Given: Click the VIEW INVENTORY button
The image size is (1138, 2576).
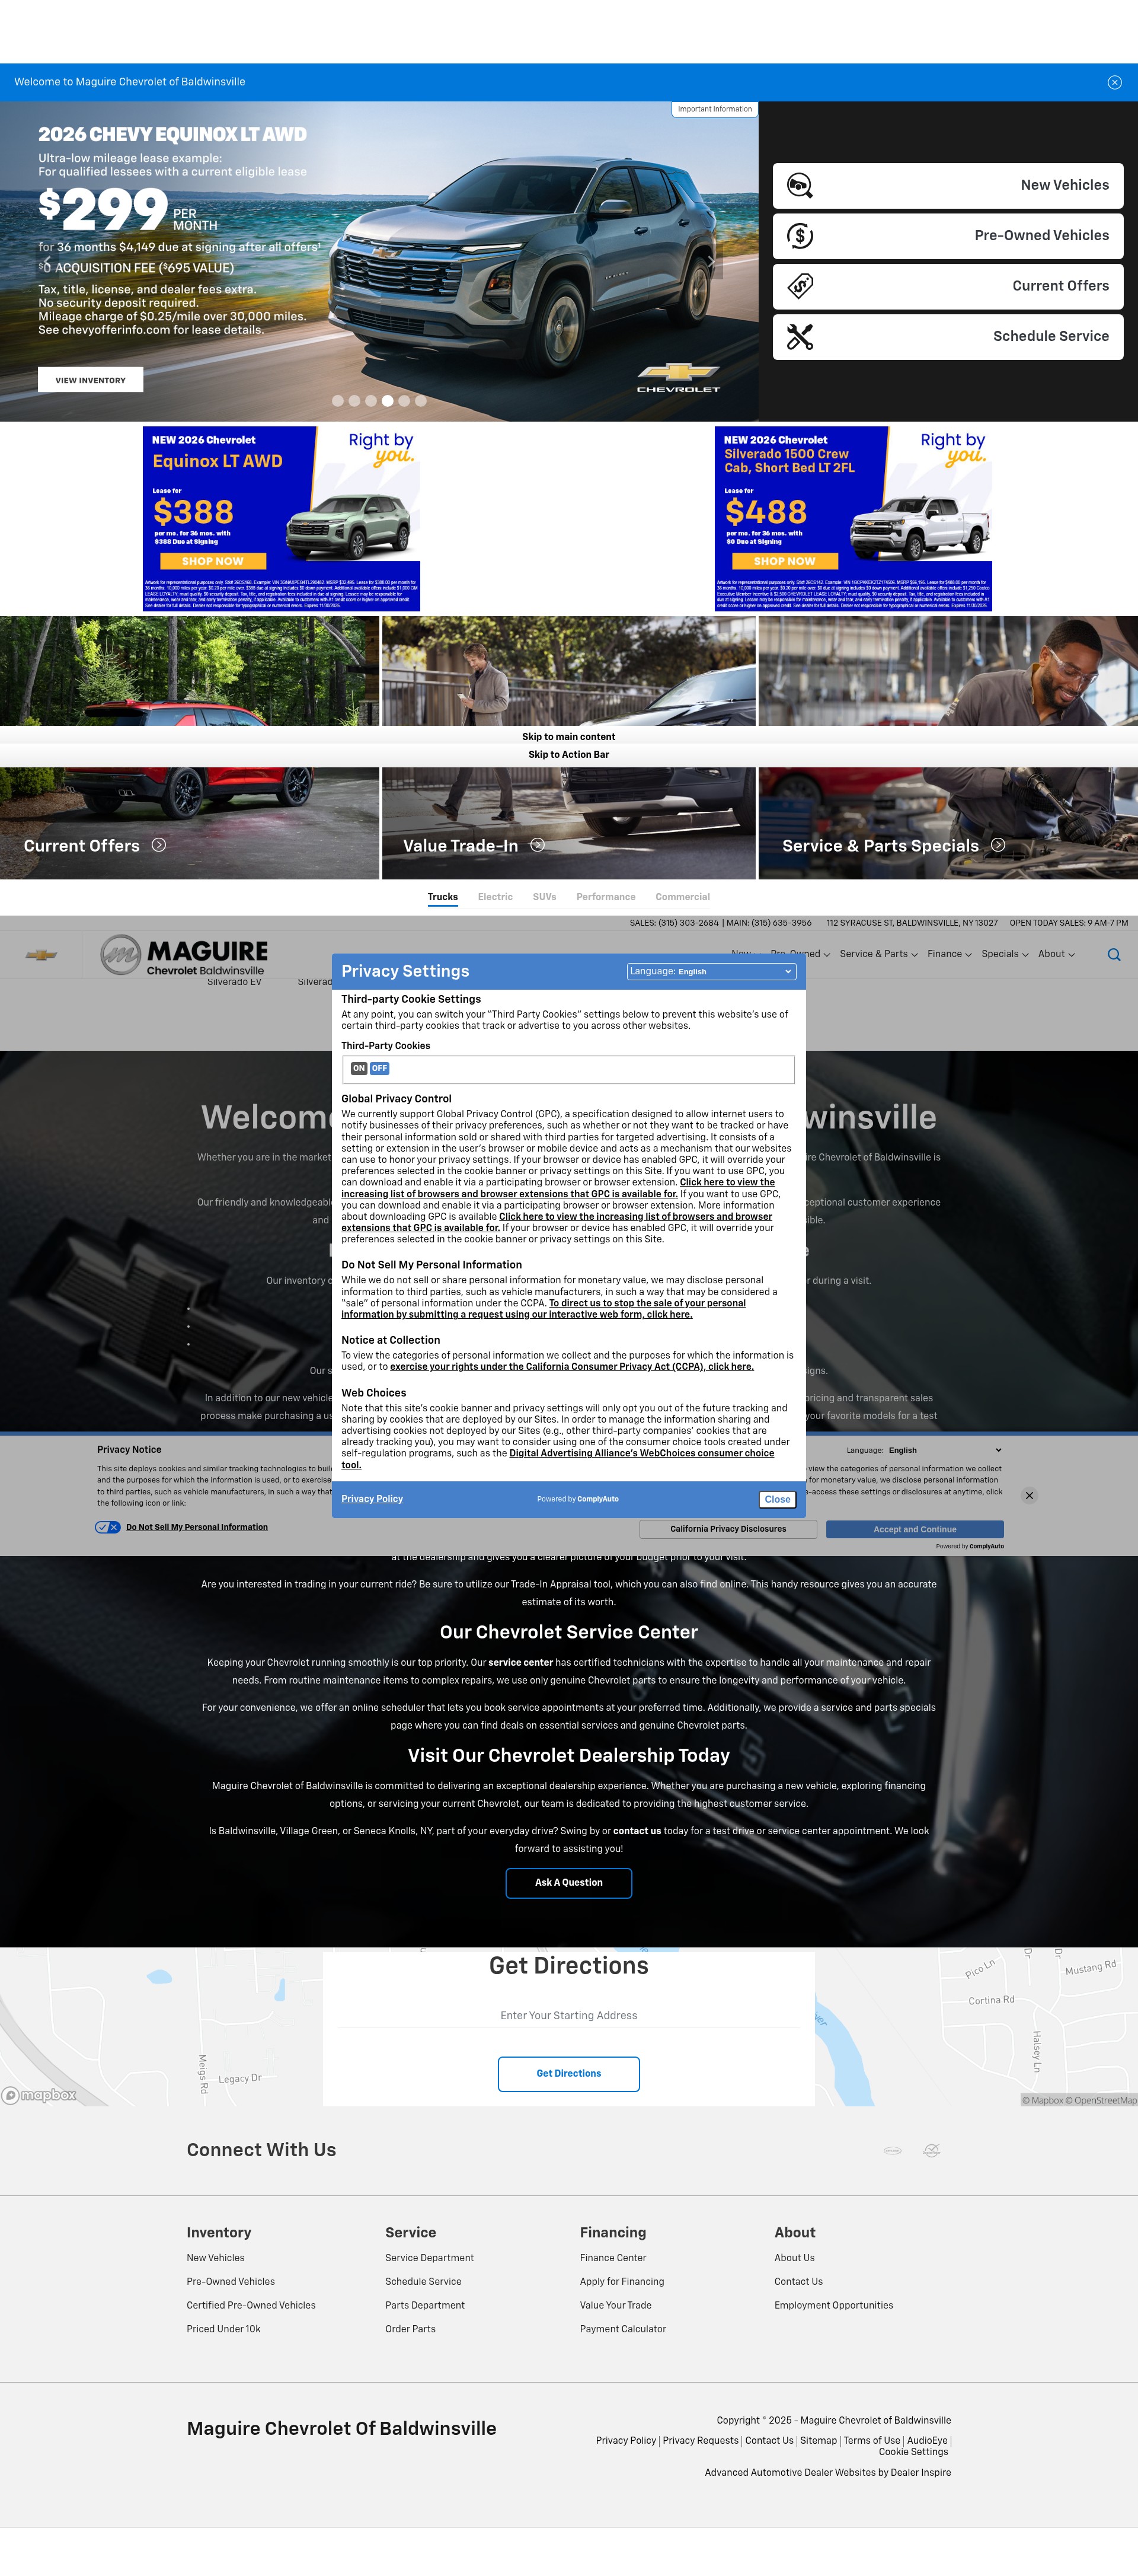Looking at the screenshot, I should point(90,380).
